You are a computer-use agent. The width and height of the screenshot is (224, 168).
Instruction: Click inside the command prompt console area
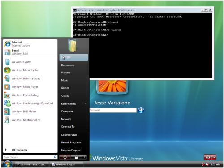tap(142, 45)
